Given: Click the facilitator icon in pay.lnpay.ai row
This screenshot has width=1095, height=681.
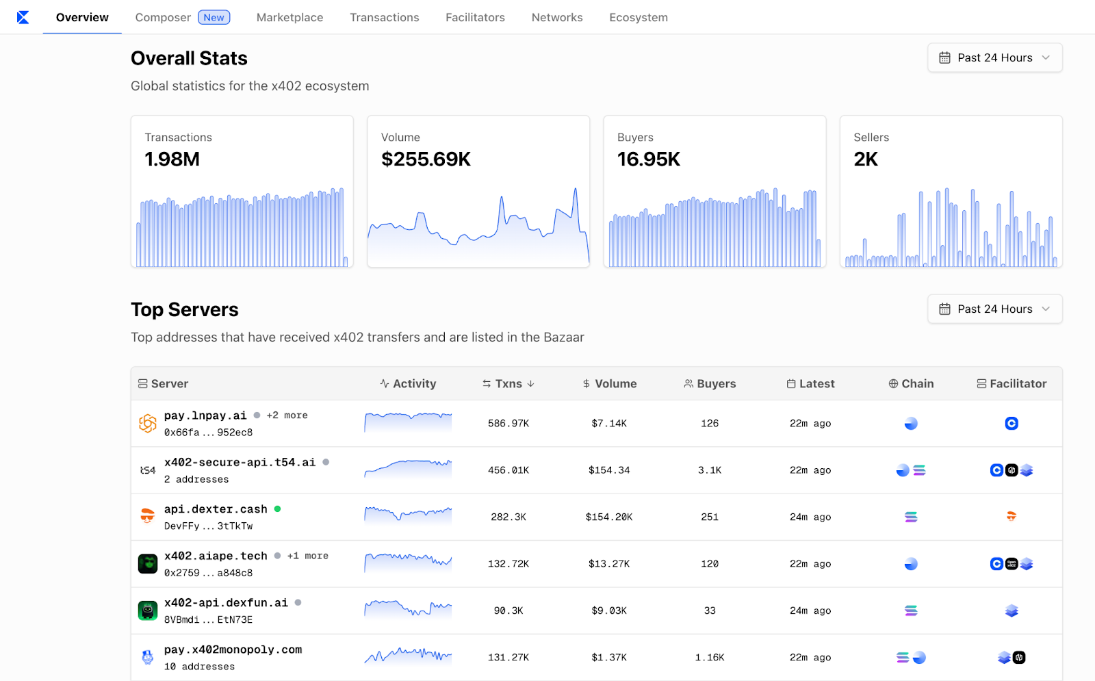Looking at the screenshot, I should click(1011, 424).
